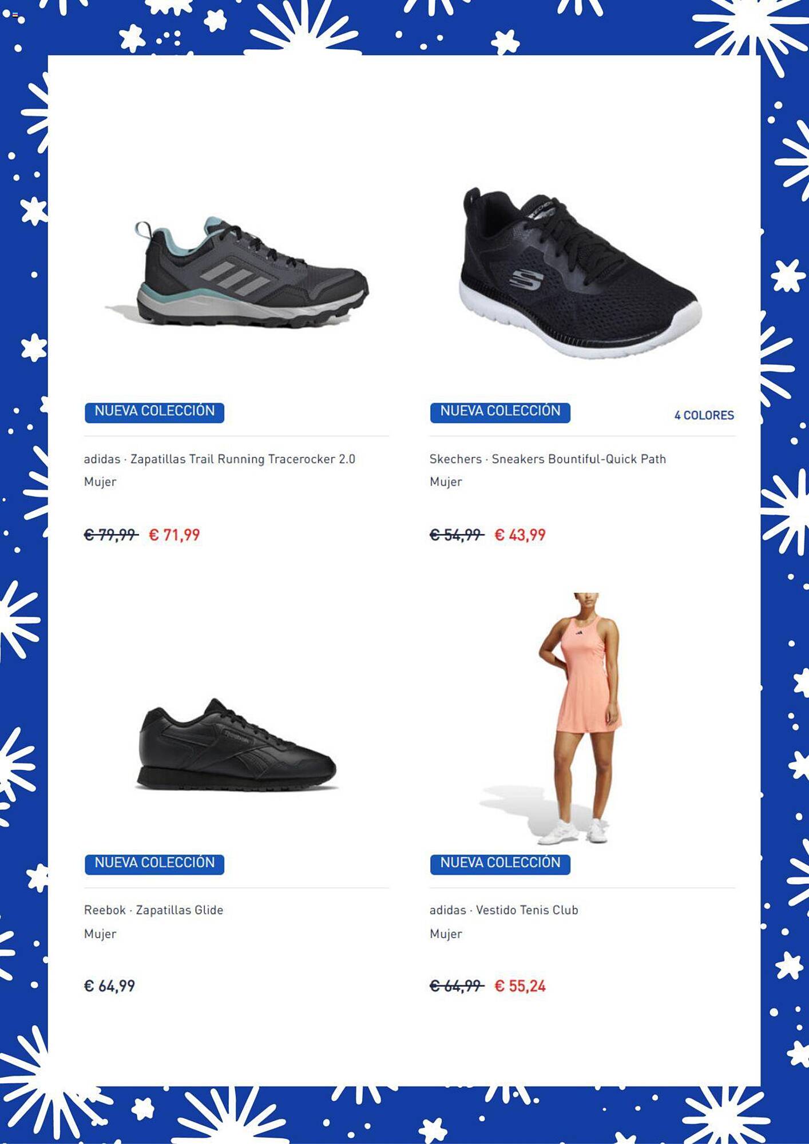Click the Reebok Glide price € 64,99
809x1144 pixels.
pyautogui.click(x=109, y=986)
